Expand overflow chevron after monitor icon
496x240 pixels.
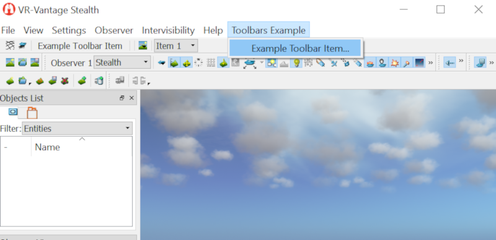coord(491,62)
